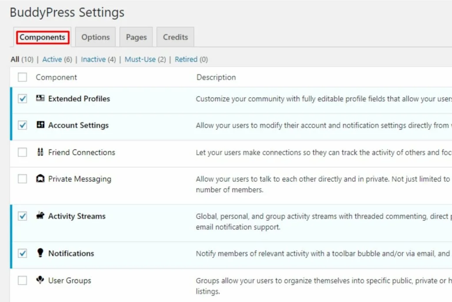
Task: Enable the Private Messaging checkbox
Action: pos(23,179)
